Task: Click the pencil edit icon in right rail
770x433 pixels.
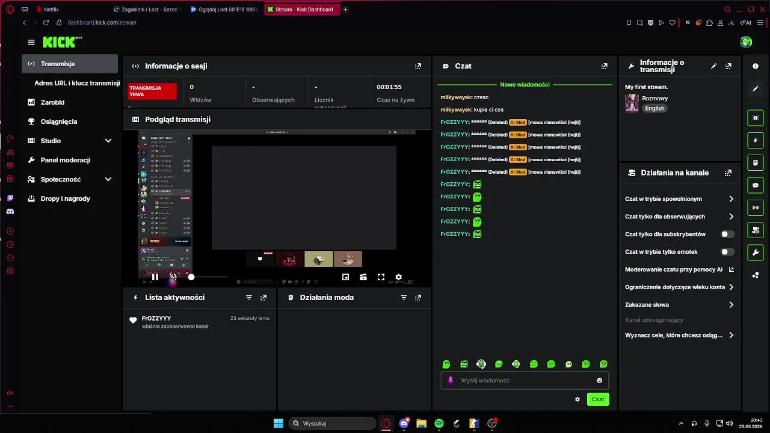Action: click(x=756, y=89)
